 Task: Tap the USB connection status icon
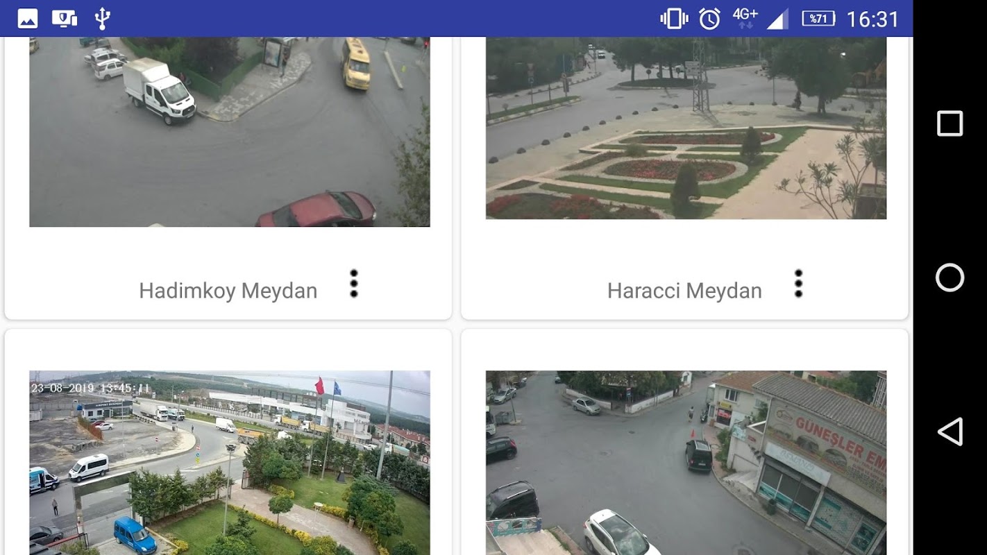click(x=102, y=19)
